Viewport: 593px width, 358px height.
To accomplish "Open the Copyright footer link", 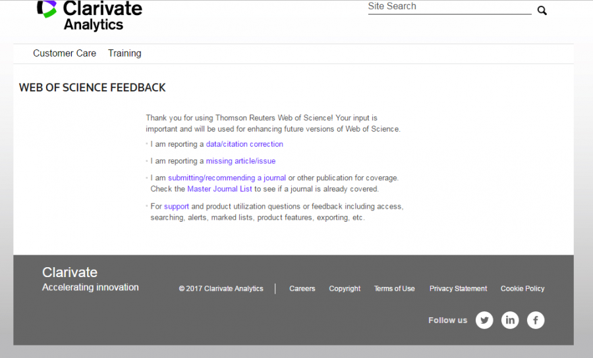I will tap(345, 288).
